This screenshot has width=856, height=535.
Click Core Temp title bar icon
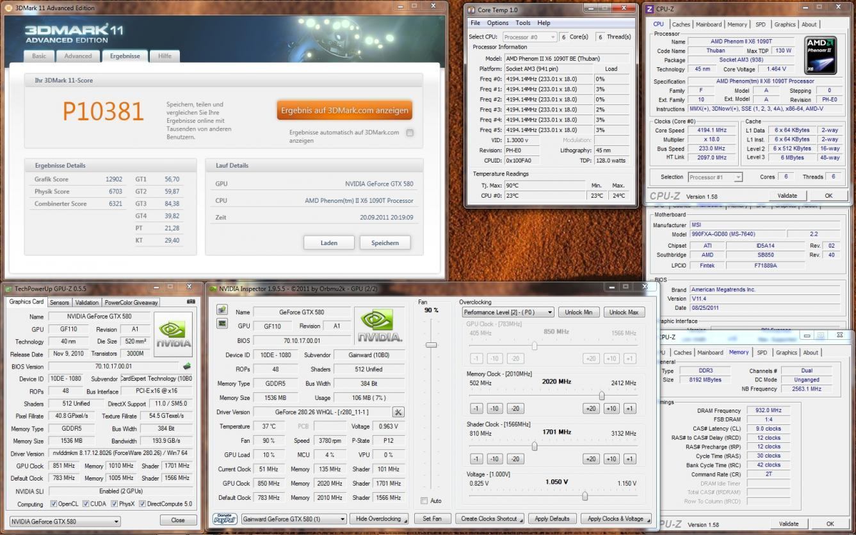472,10
